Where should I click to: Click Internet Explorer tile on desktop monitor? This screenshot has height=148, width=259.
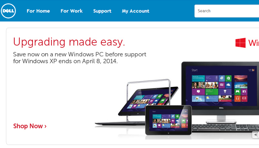pos(222,78)
